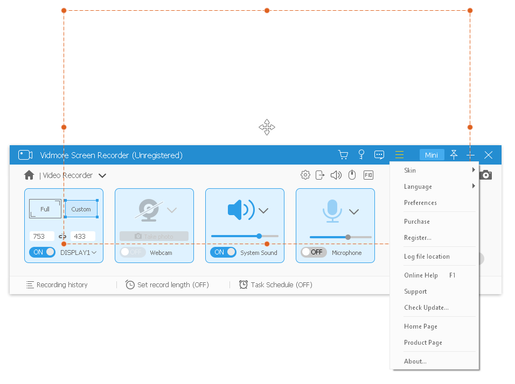Click the pin-to-top icon
Screen dimensions: 515x384
tap(454, 155)
